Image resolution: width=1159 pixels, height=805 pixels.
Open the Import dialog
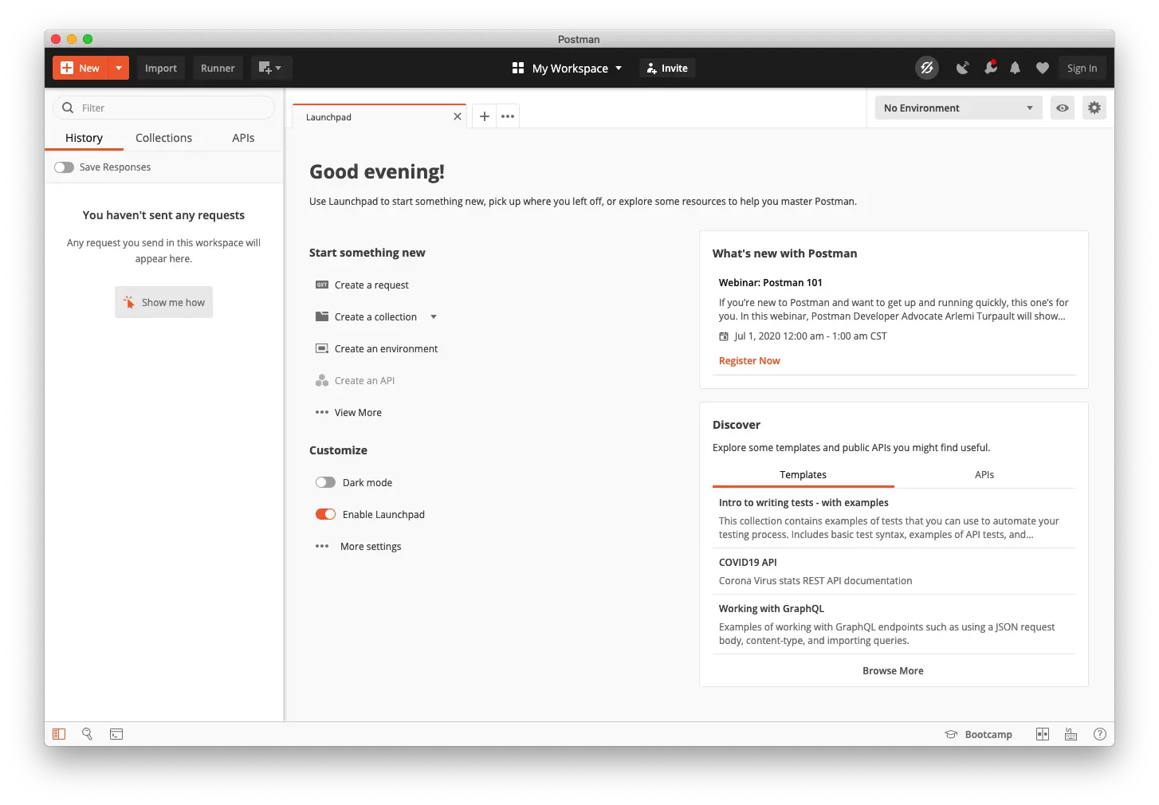tap(161, 68)
